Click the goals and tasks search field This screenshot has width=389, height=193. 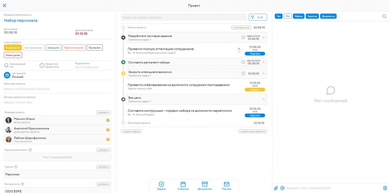pyautogui.click(x=184, y=17)
